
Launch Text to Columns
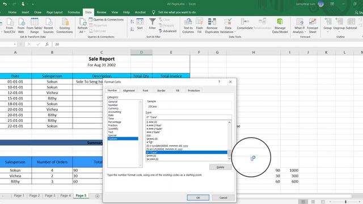(188, 25)
